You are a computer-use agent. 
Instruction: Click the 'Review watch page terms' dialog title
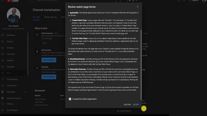click(x=82, y=7)
